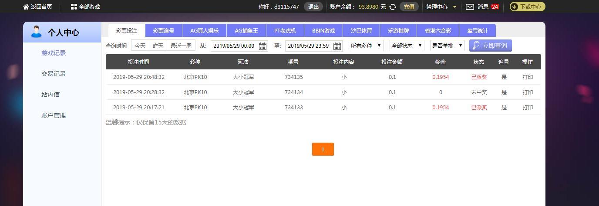
Task: Click the 下载中心 download arrow icon
Action: (x=514, y=7)
